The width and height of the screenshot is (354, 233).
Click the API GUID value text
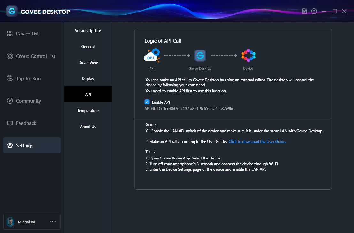[198, 109]
